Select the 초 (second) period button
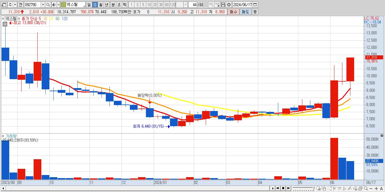This screenshot has width=385, height=192. point(119,5)
